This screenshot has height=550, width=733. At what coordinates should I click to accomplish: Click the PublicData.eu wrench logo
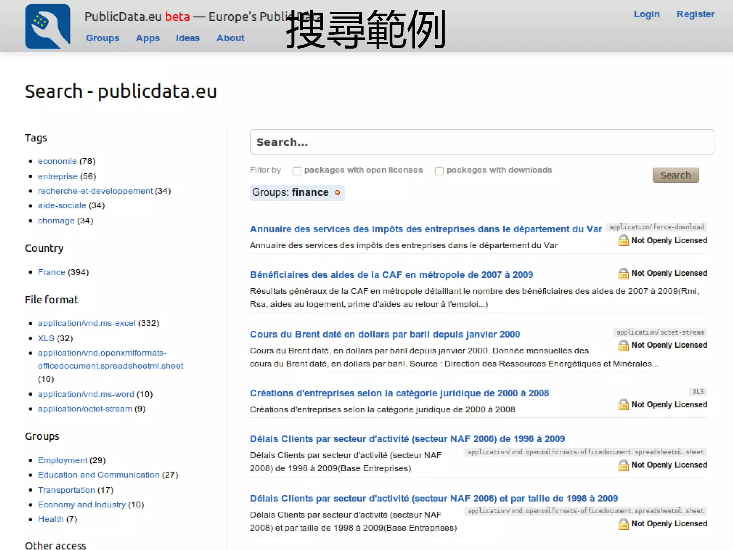(x=48, y=26)
